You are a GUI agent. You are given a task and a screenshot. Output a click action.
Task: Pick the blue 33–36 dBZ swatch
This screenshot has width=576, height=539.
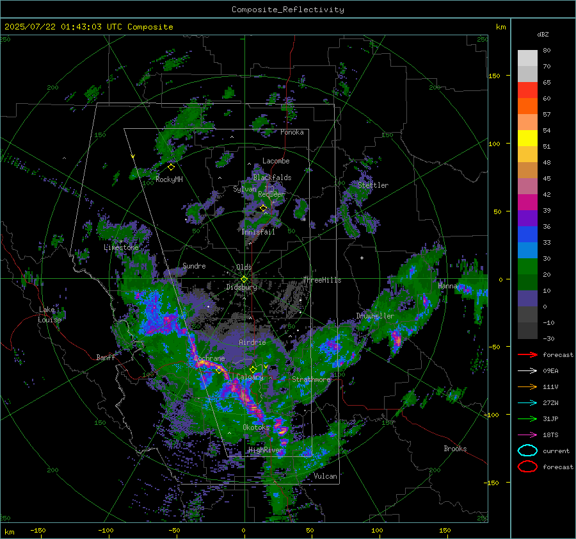click(527, 235)
